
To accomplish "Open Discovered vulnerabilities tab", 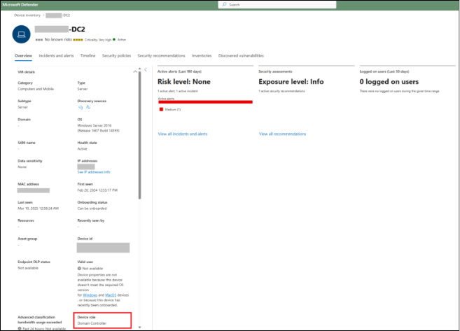I will (241, 55).
